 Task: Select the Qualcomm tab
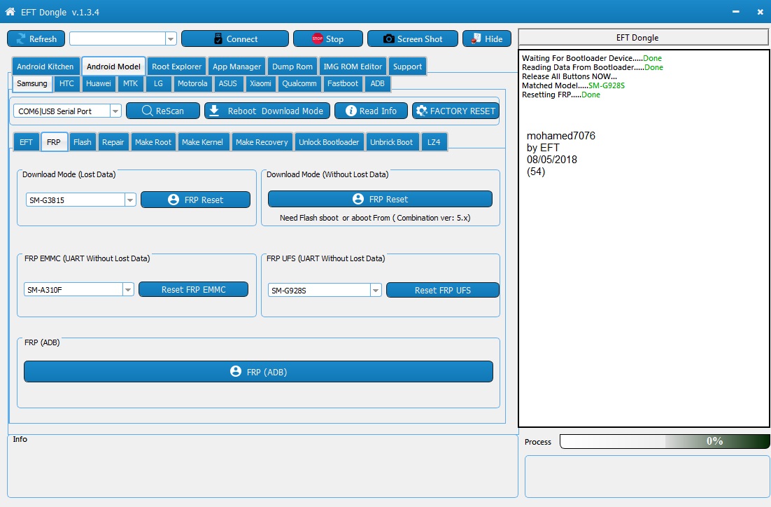pyautogui.click(x=299, y=83)
